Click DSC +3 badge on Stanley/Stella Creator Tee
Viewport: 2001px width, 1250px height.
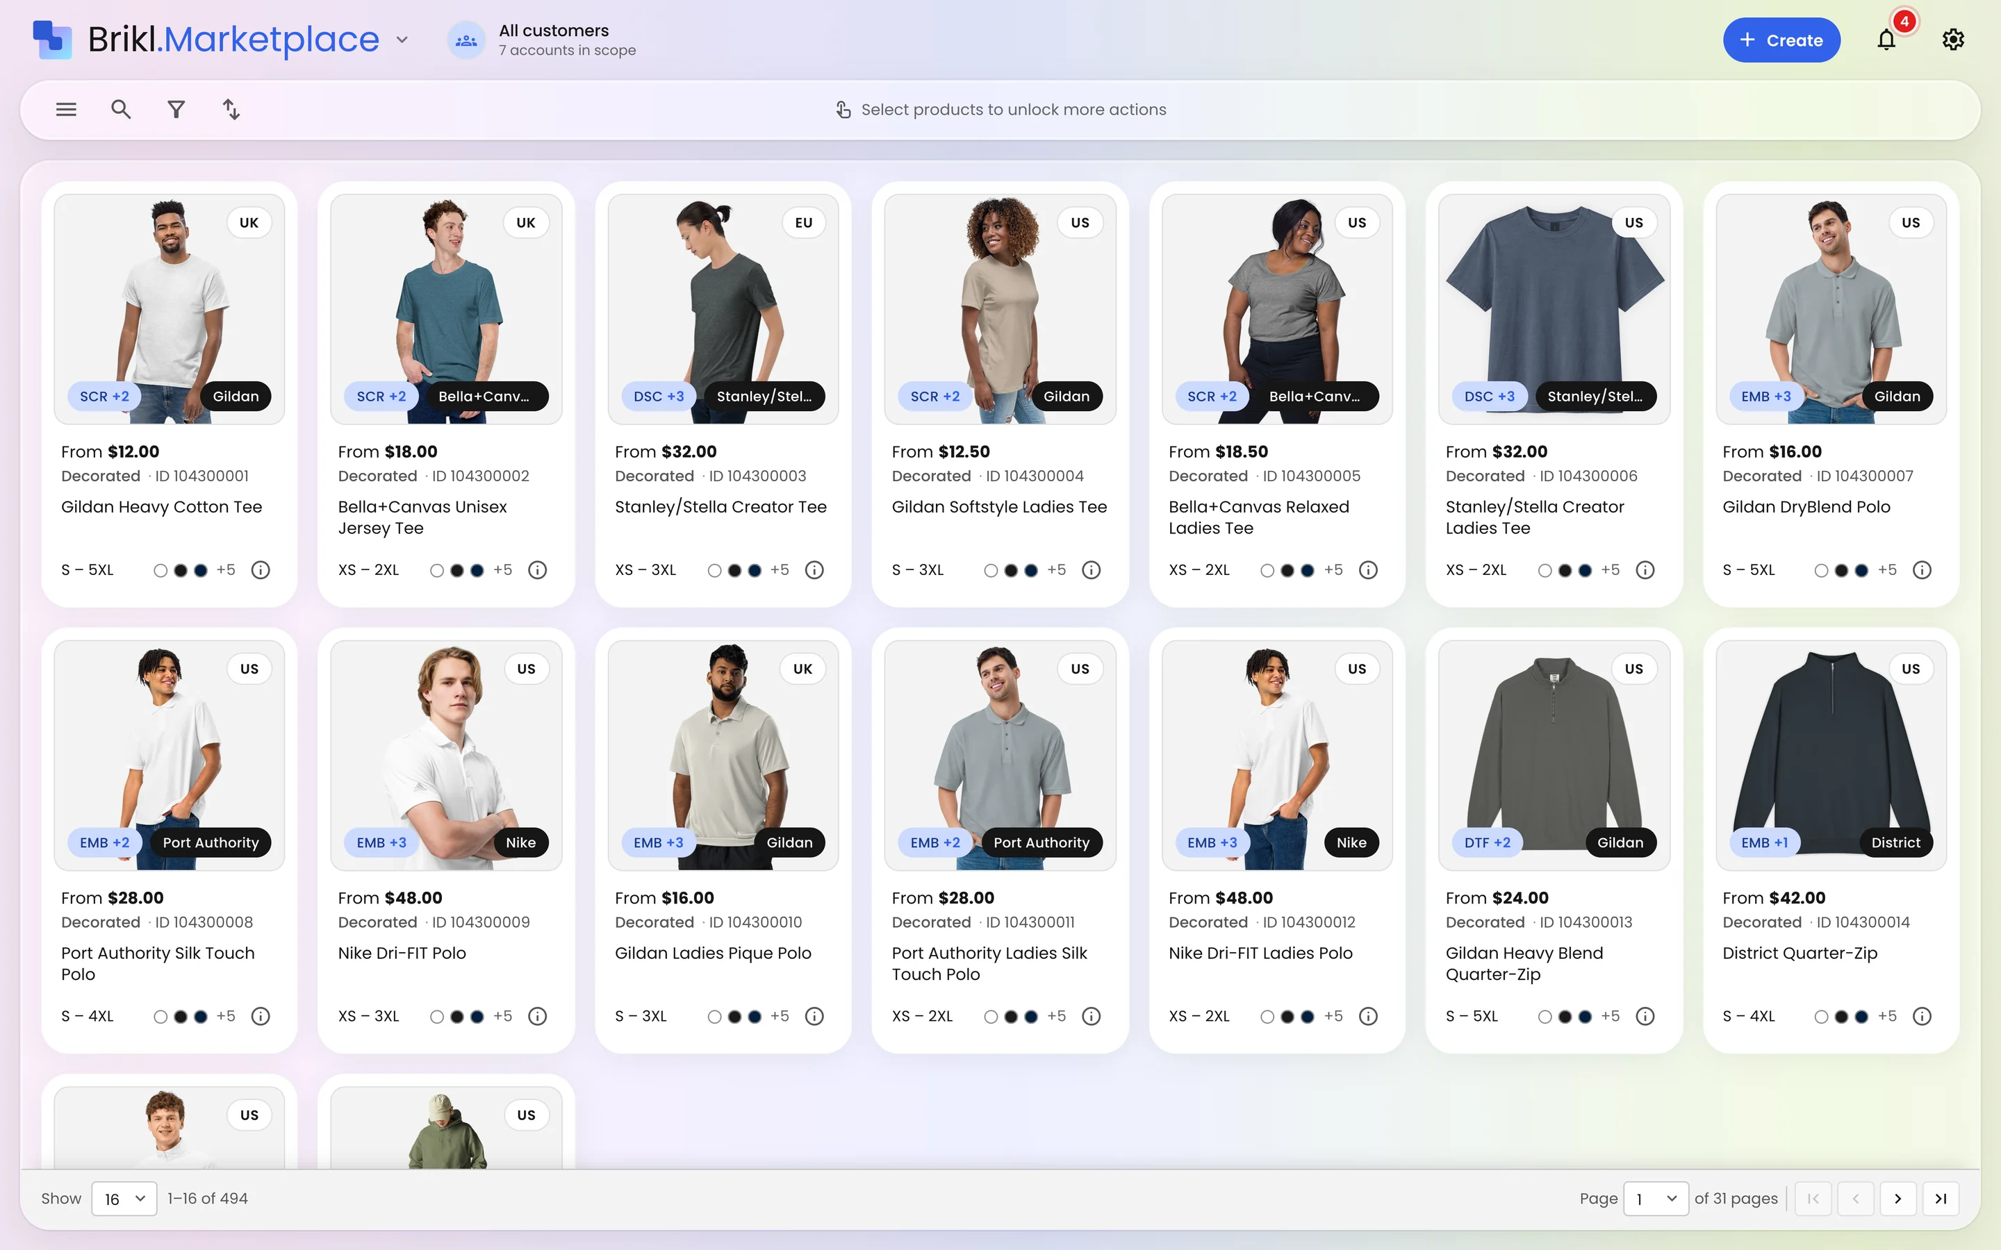coord(659,396)
